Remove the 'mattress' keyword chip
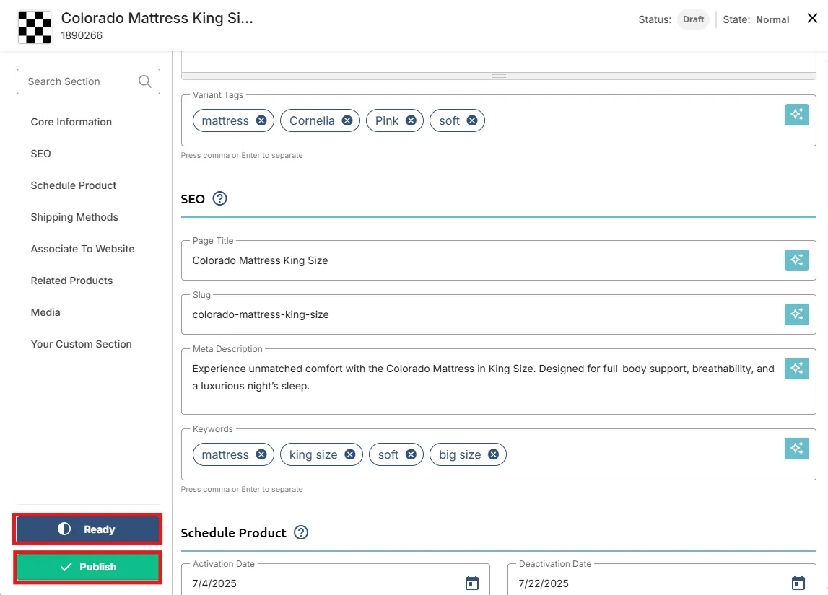 click(261, 454)
